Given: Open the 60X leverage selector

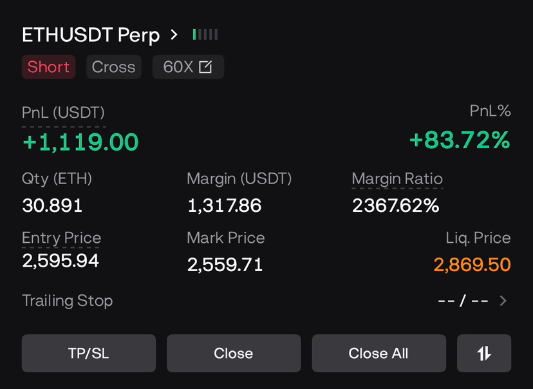Looking at the screenshot, I should pyautogui.click(x=188, y=66).
